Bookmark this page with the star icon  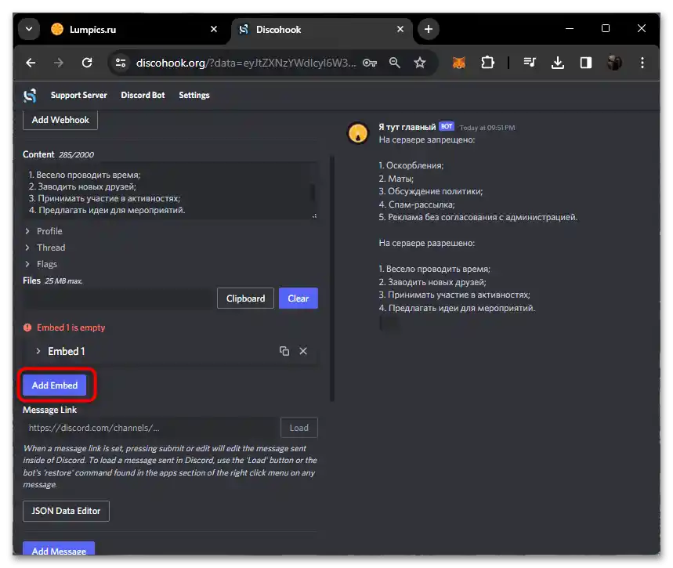(420, 63)
